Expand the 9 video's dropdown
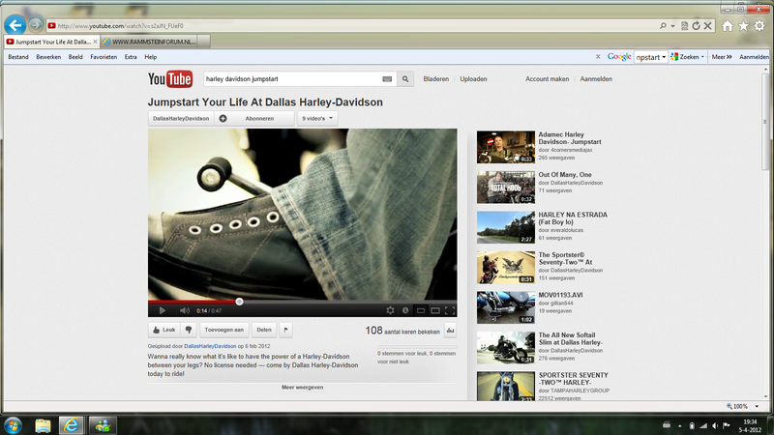The height and width of the screenshot is (435, 774). pos(318,118)
